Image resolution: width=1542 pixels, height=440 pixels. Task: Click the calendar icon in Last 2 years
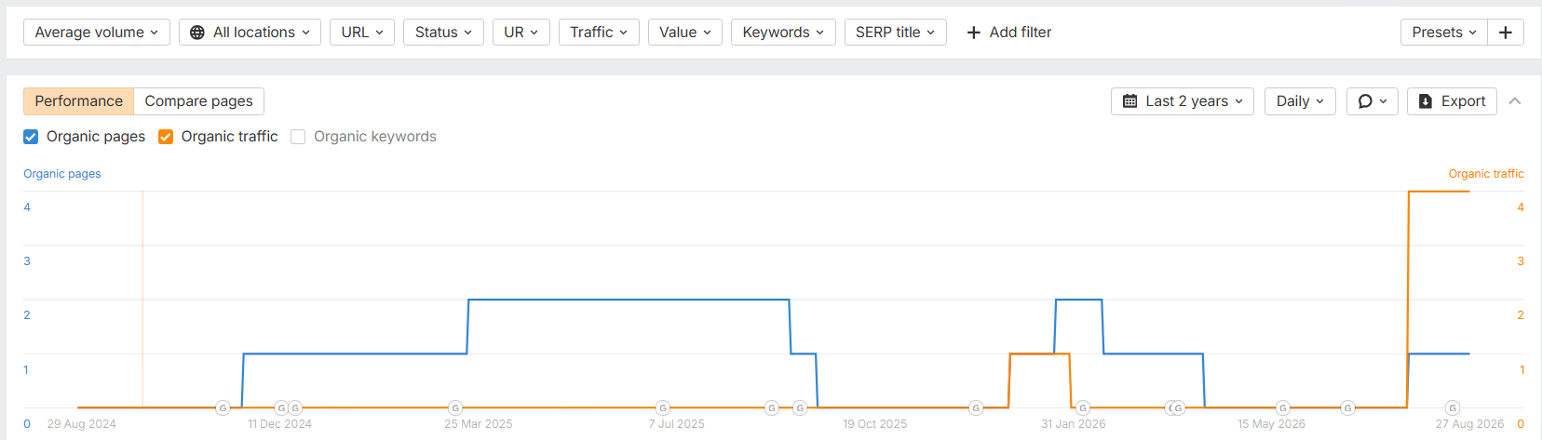pos(1129,101)
